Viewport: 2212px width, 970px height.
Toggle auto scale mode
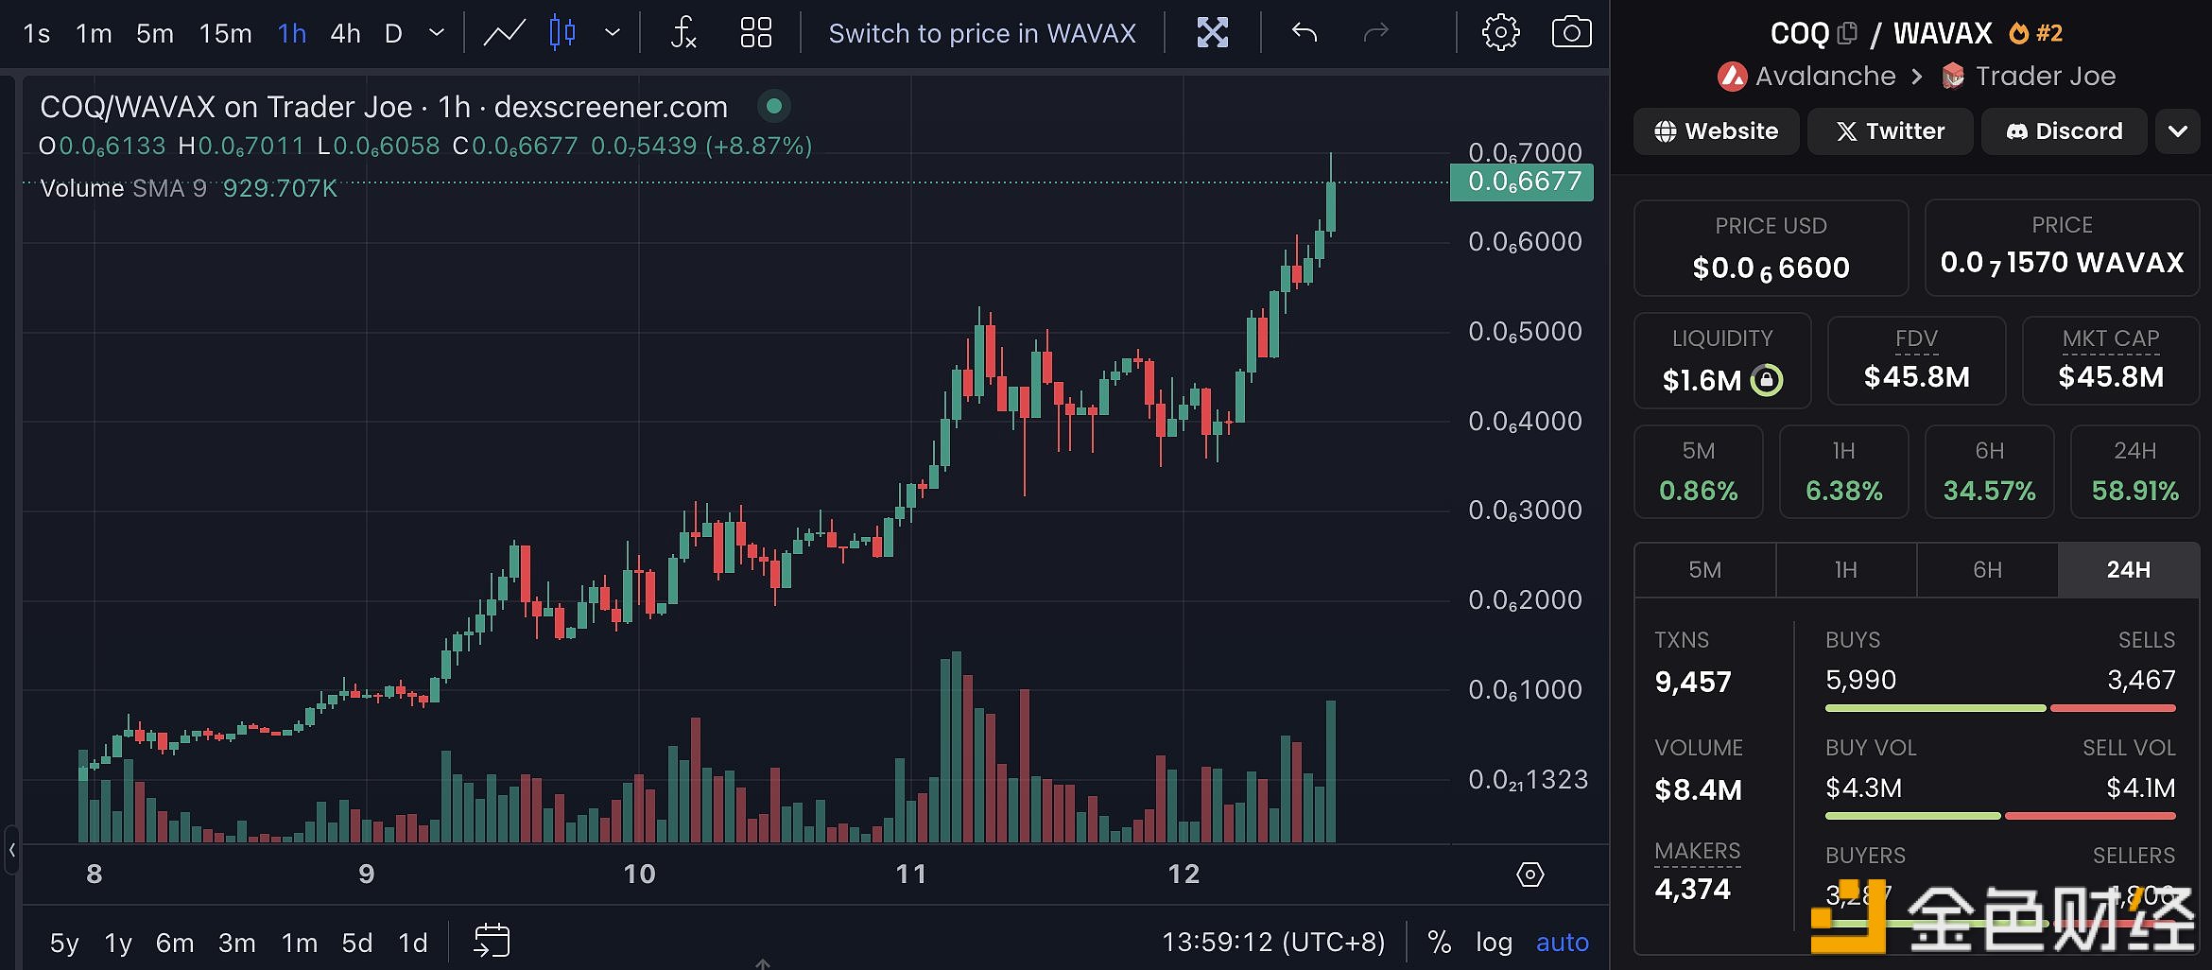point(1563,943)
